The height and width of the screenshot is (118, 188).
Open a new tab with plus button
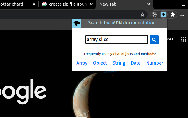tap(160, 4)
